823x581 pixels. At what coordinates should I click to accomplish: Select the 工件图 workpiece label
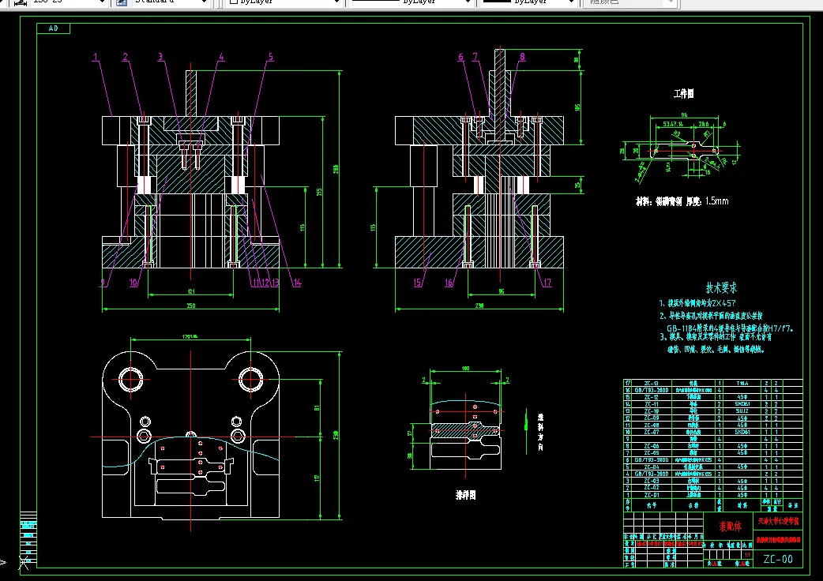pos(683,94)
